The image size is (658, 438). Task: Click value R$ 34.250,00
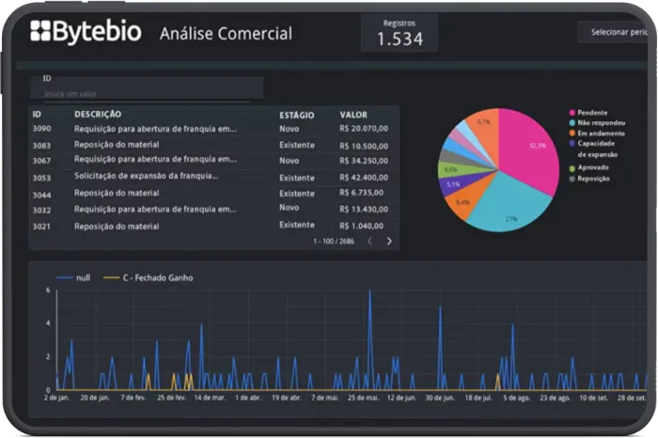[x=364, y=161]
